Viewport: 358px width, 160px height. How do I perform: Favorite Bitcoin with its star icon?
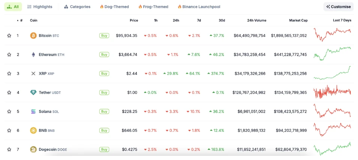9,36
